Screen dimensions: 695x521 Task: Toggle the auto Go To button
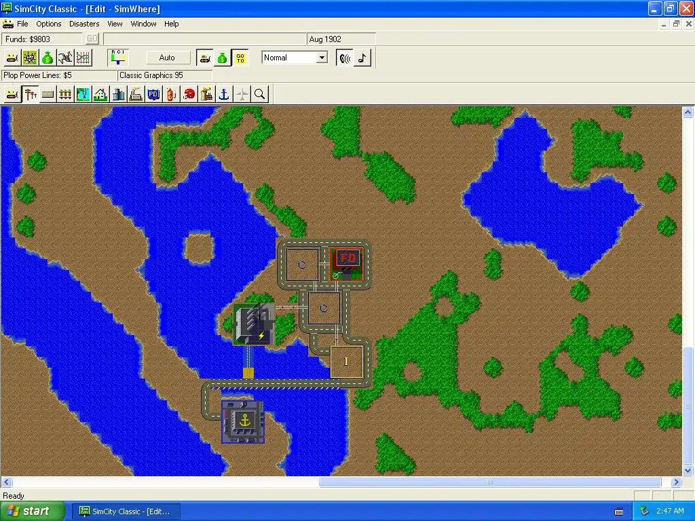[x=240, y=58]
